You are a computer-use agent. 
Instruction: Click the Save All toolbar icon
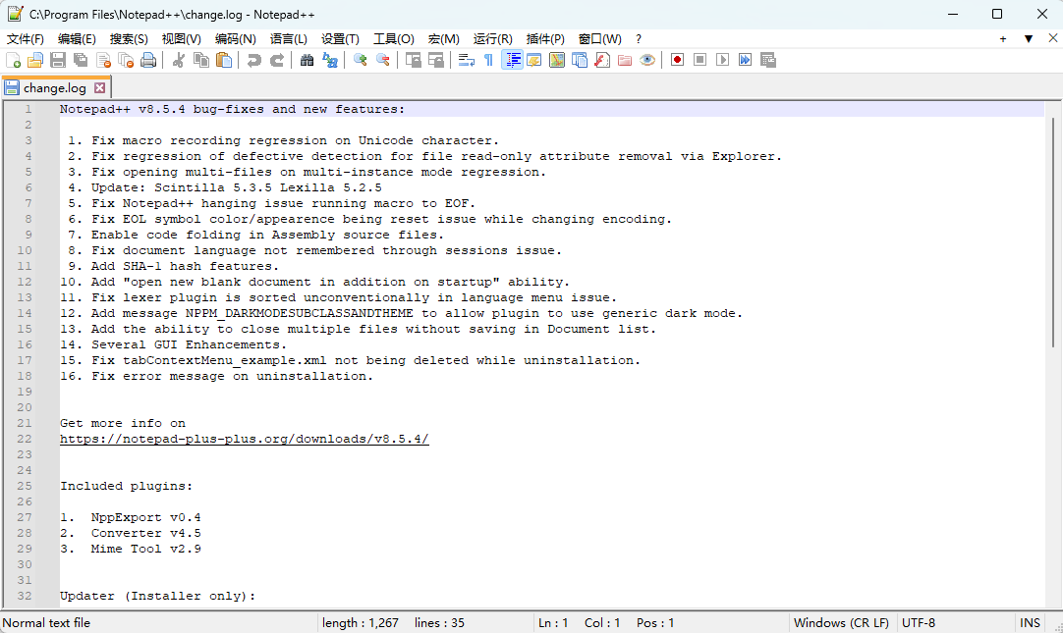click(81, 60)
